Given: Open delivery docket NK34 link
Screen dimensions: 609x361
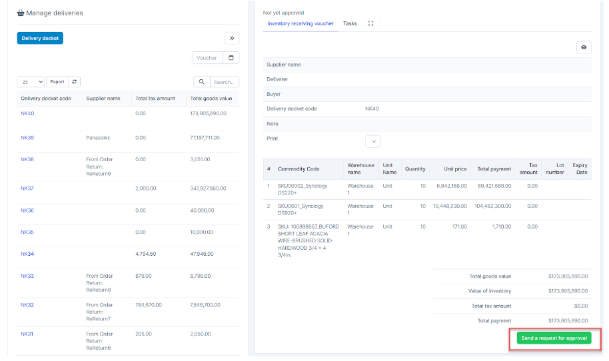Looking at the screenshot, I should [x=27, y=254].
